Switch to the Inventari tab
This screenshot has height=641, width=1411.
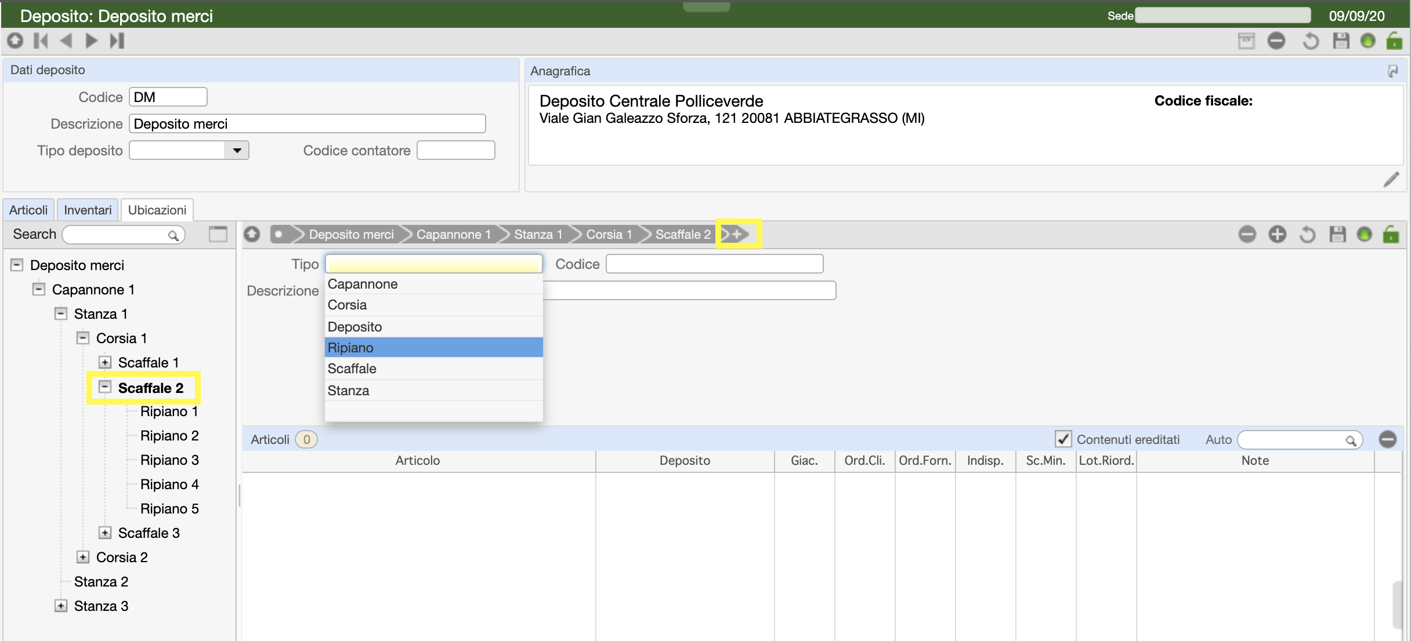pyautogui.click(x=88, y=210)
